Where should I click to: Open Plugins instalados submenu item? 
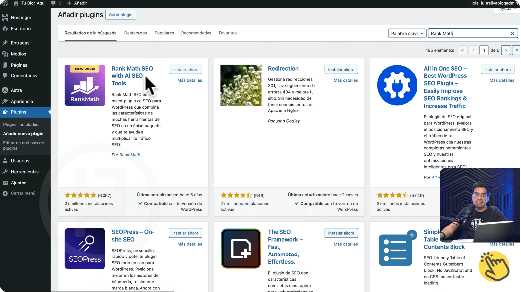[x=21, y=124]
